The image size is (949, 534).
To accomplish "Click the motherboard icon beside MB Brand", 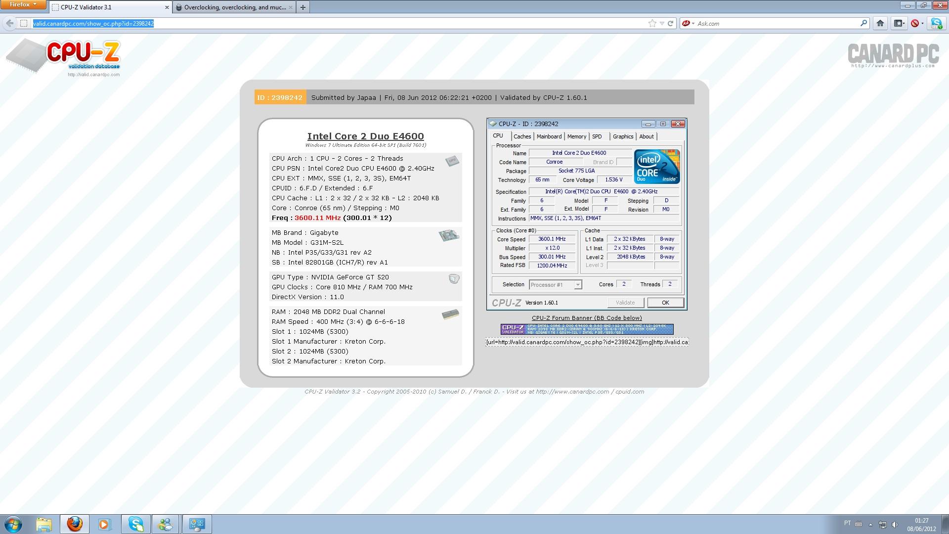I will (449, 235).
